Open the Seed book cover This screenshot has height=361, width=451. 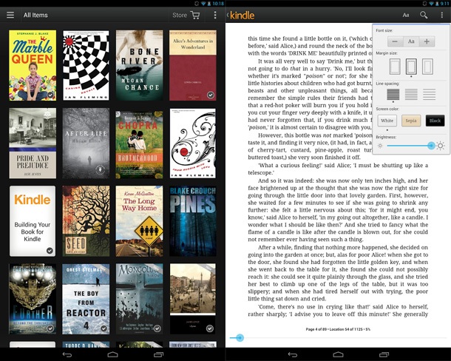pos(86,221)
